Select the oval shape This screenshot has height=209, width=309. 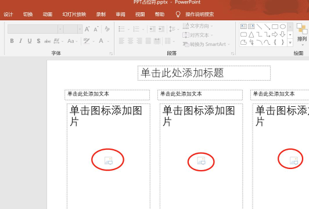[283, 26]
